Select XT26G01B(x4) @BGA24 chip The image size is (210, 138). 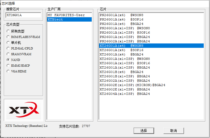(x=121, y=72)
